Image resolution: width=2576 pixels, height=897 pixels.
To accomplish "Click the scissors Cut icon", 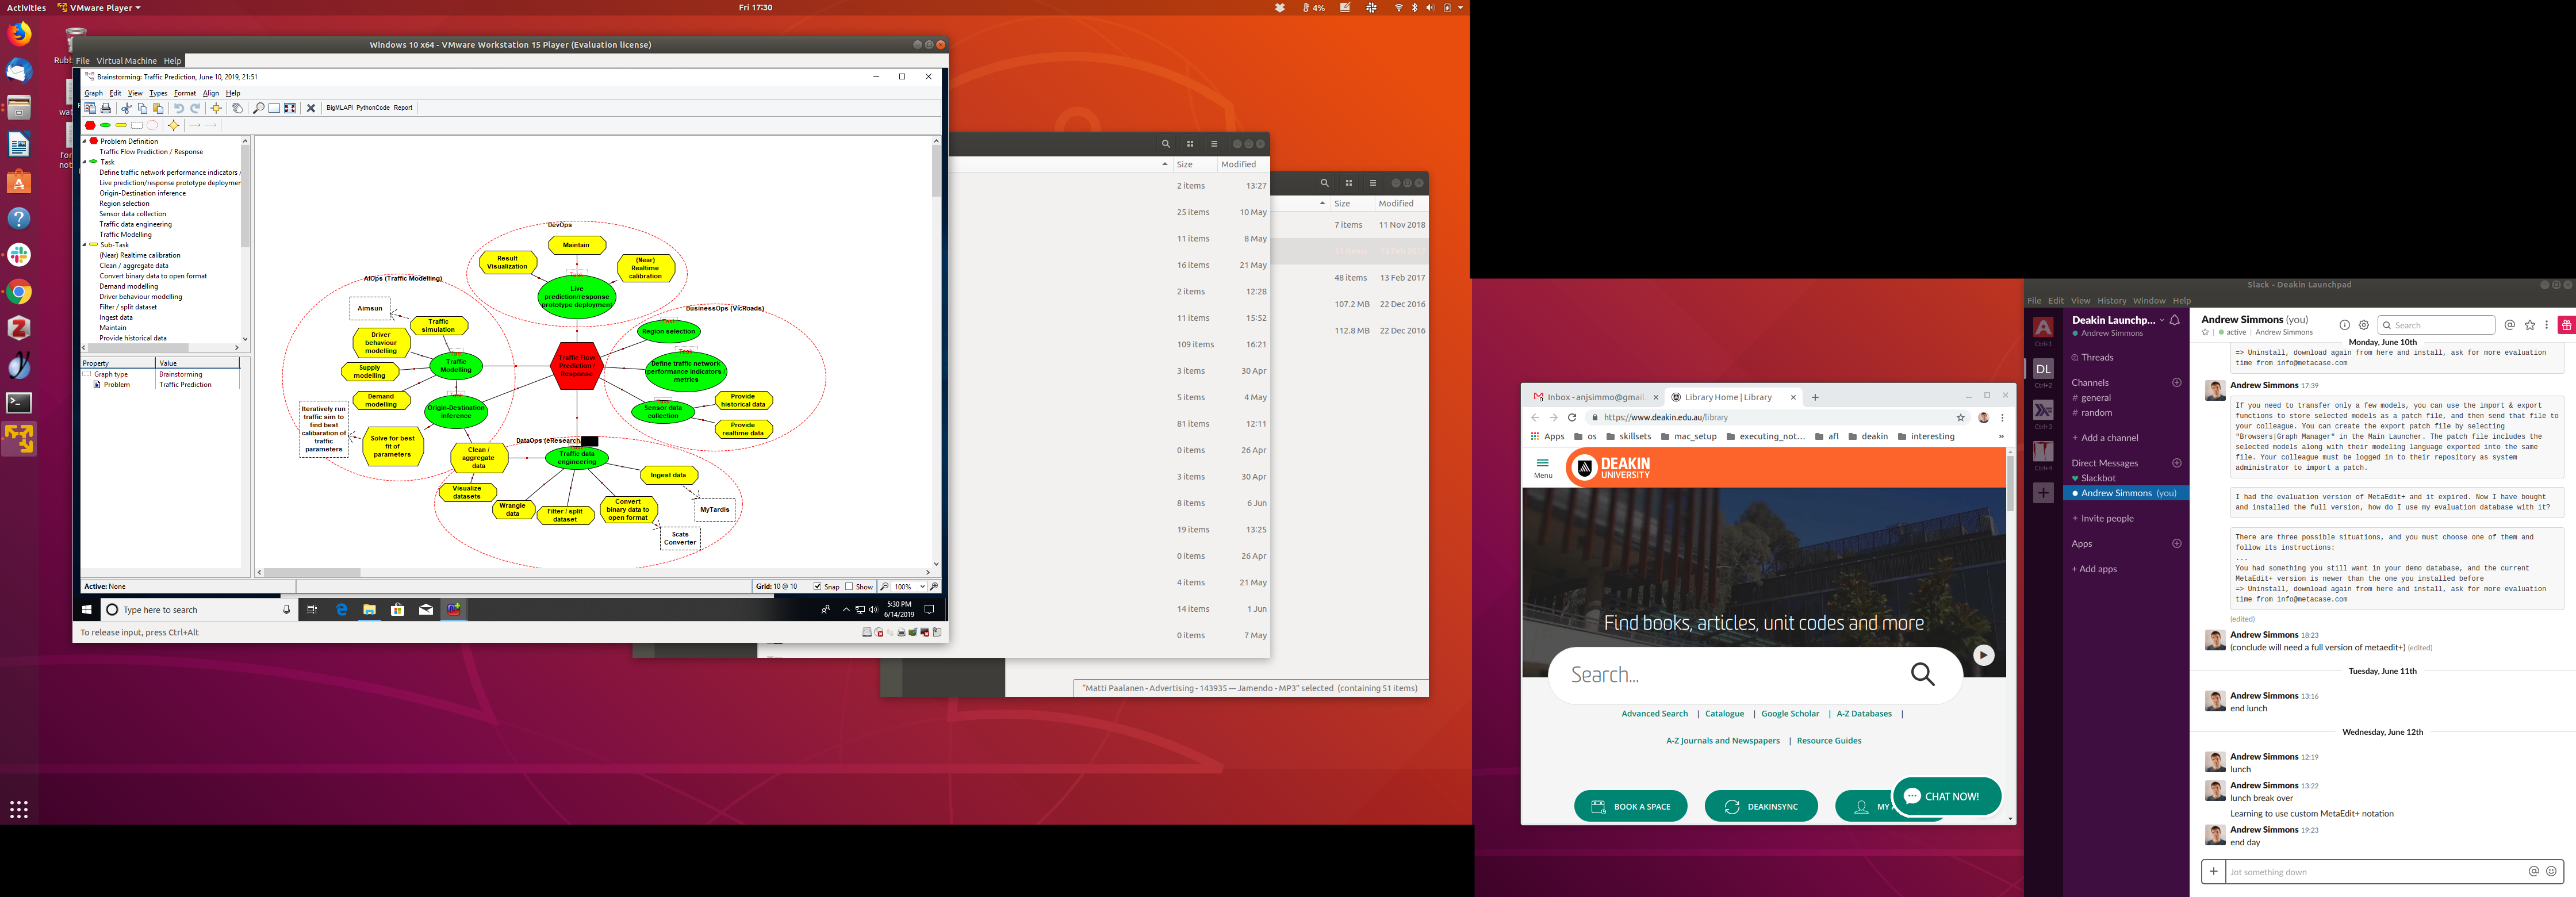I will (126, 108).
